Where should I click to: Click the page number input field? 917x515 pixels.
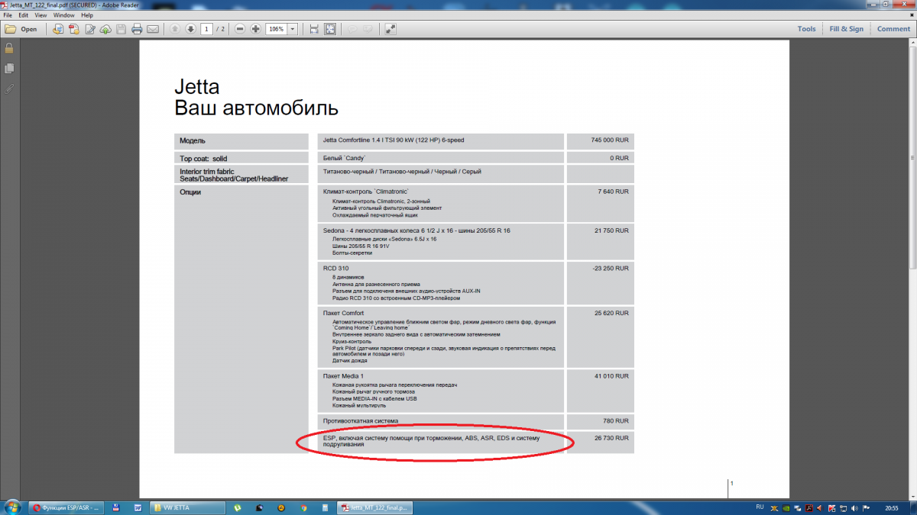pyautogui.click(x=206, y=29)
